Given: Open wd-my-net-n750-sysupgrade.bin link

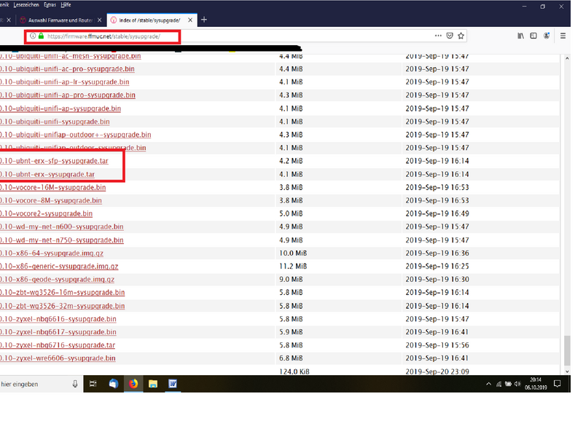Looking at the screenshot, I should click(x=62, y=240).
